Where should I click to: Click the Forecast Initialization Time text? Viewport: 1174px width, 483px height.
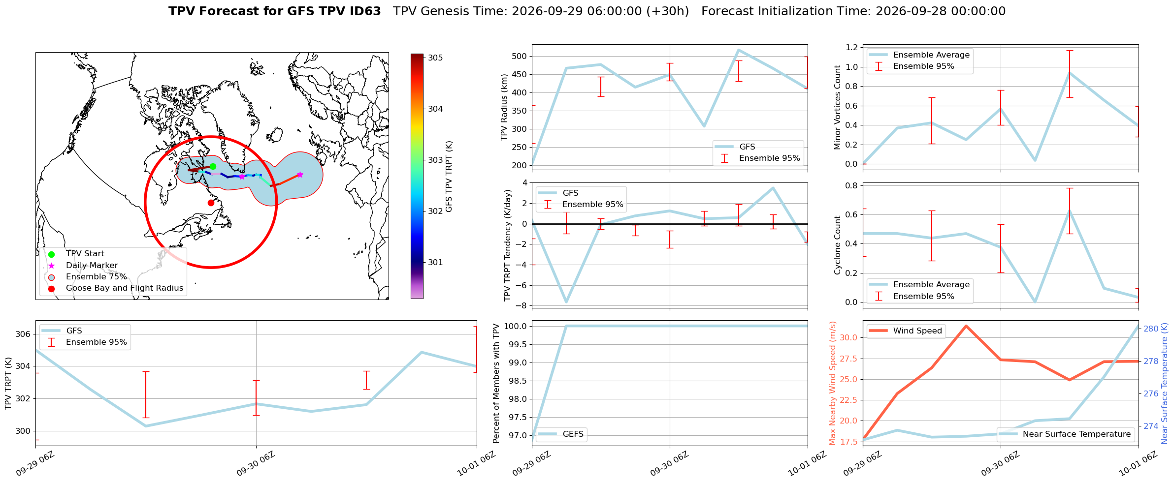(x=853, y=11)
